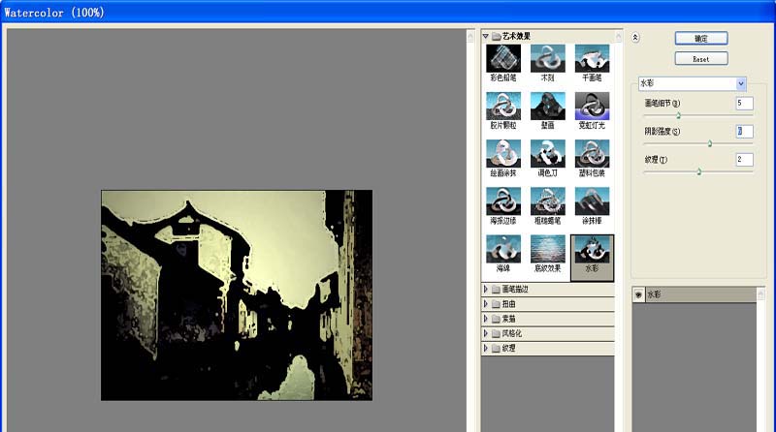The image size is (776, 432).
Task: Click the 确定 (OK) button
Action: pos(701,39)
